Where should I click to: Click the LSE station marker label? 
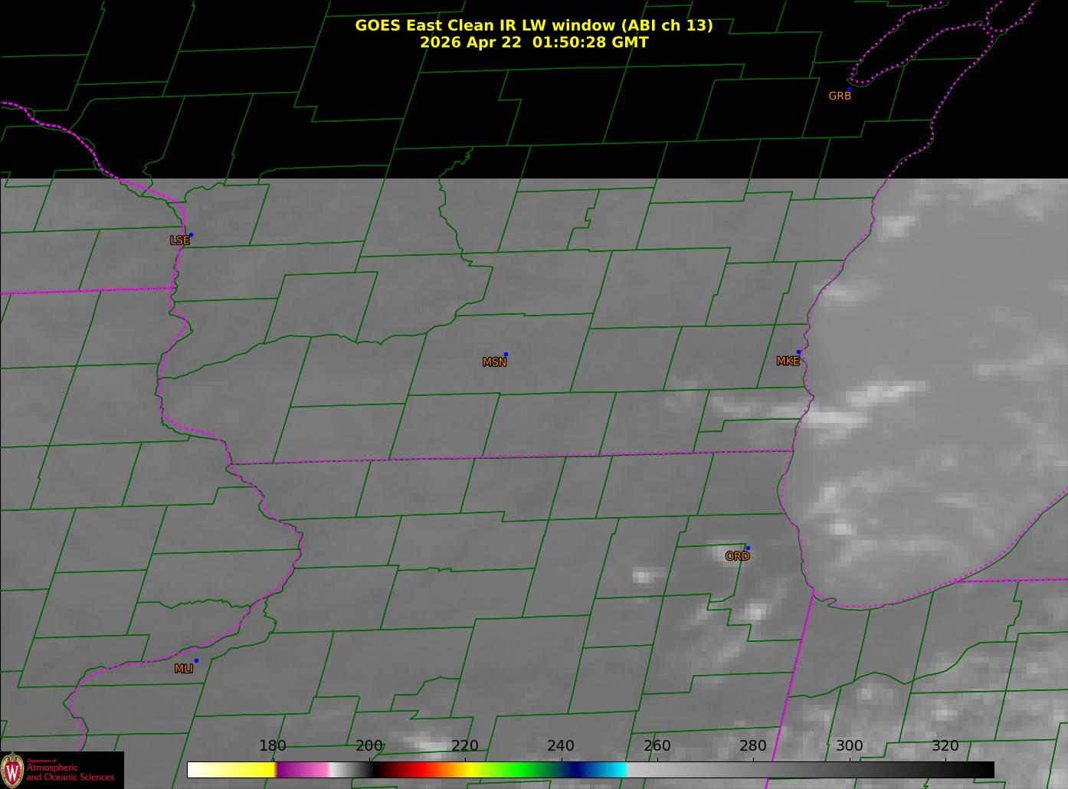coord(179,240)
